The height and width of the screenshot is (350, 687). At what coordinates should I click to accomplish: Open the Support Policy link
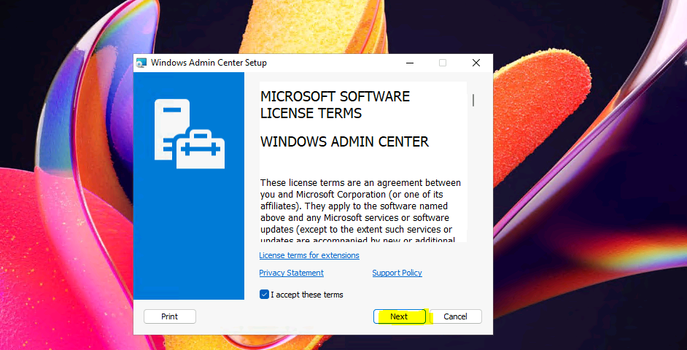click(x=397, y=273)
